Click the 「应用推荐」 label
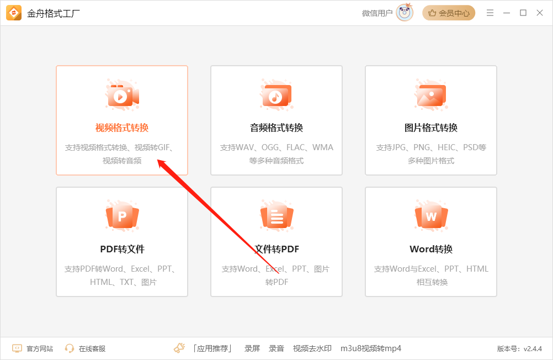Viewport: 553px width, 360px height. pyautogui.click(x=212, y=349)
